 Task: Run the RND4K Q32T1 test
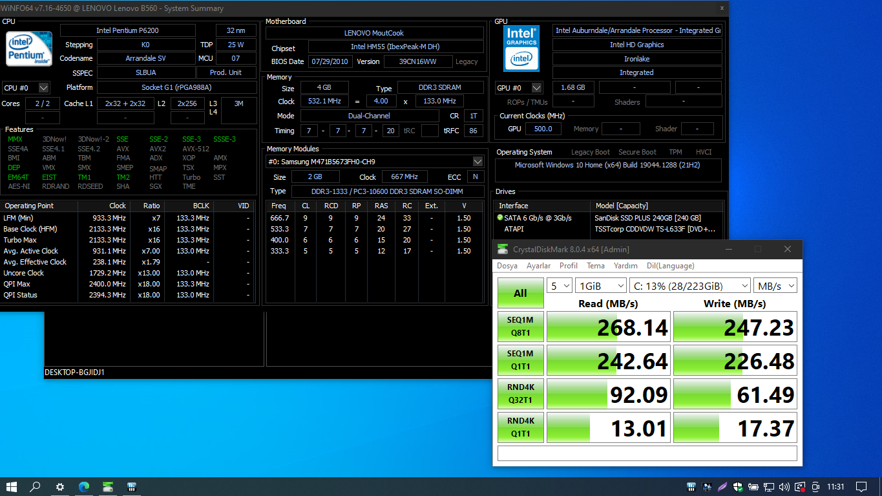click(520, 394)
